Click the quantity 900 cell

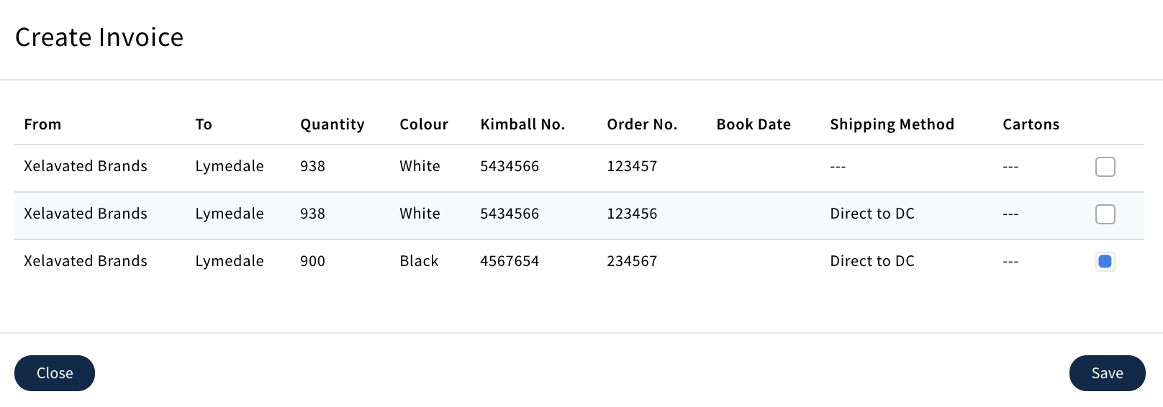pyautogui.click(x=312, y=261)
